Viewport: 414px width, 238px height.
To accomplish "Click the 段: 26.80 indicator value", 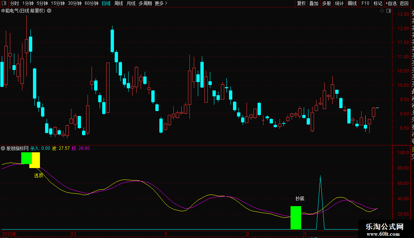I will (x=81, y=148).
